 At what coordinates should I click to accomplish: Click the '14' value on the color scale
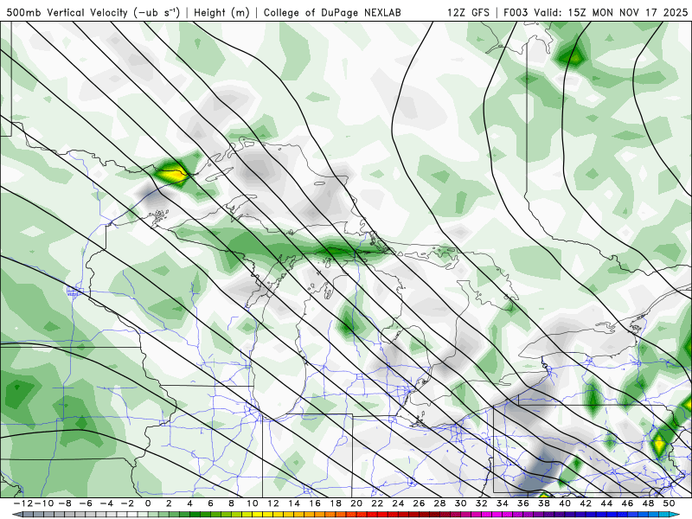tap(294, 503)
